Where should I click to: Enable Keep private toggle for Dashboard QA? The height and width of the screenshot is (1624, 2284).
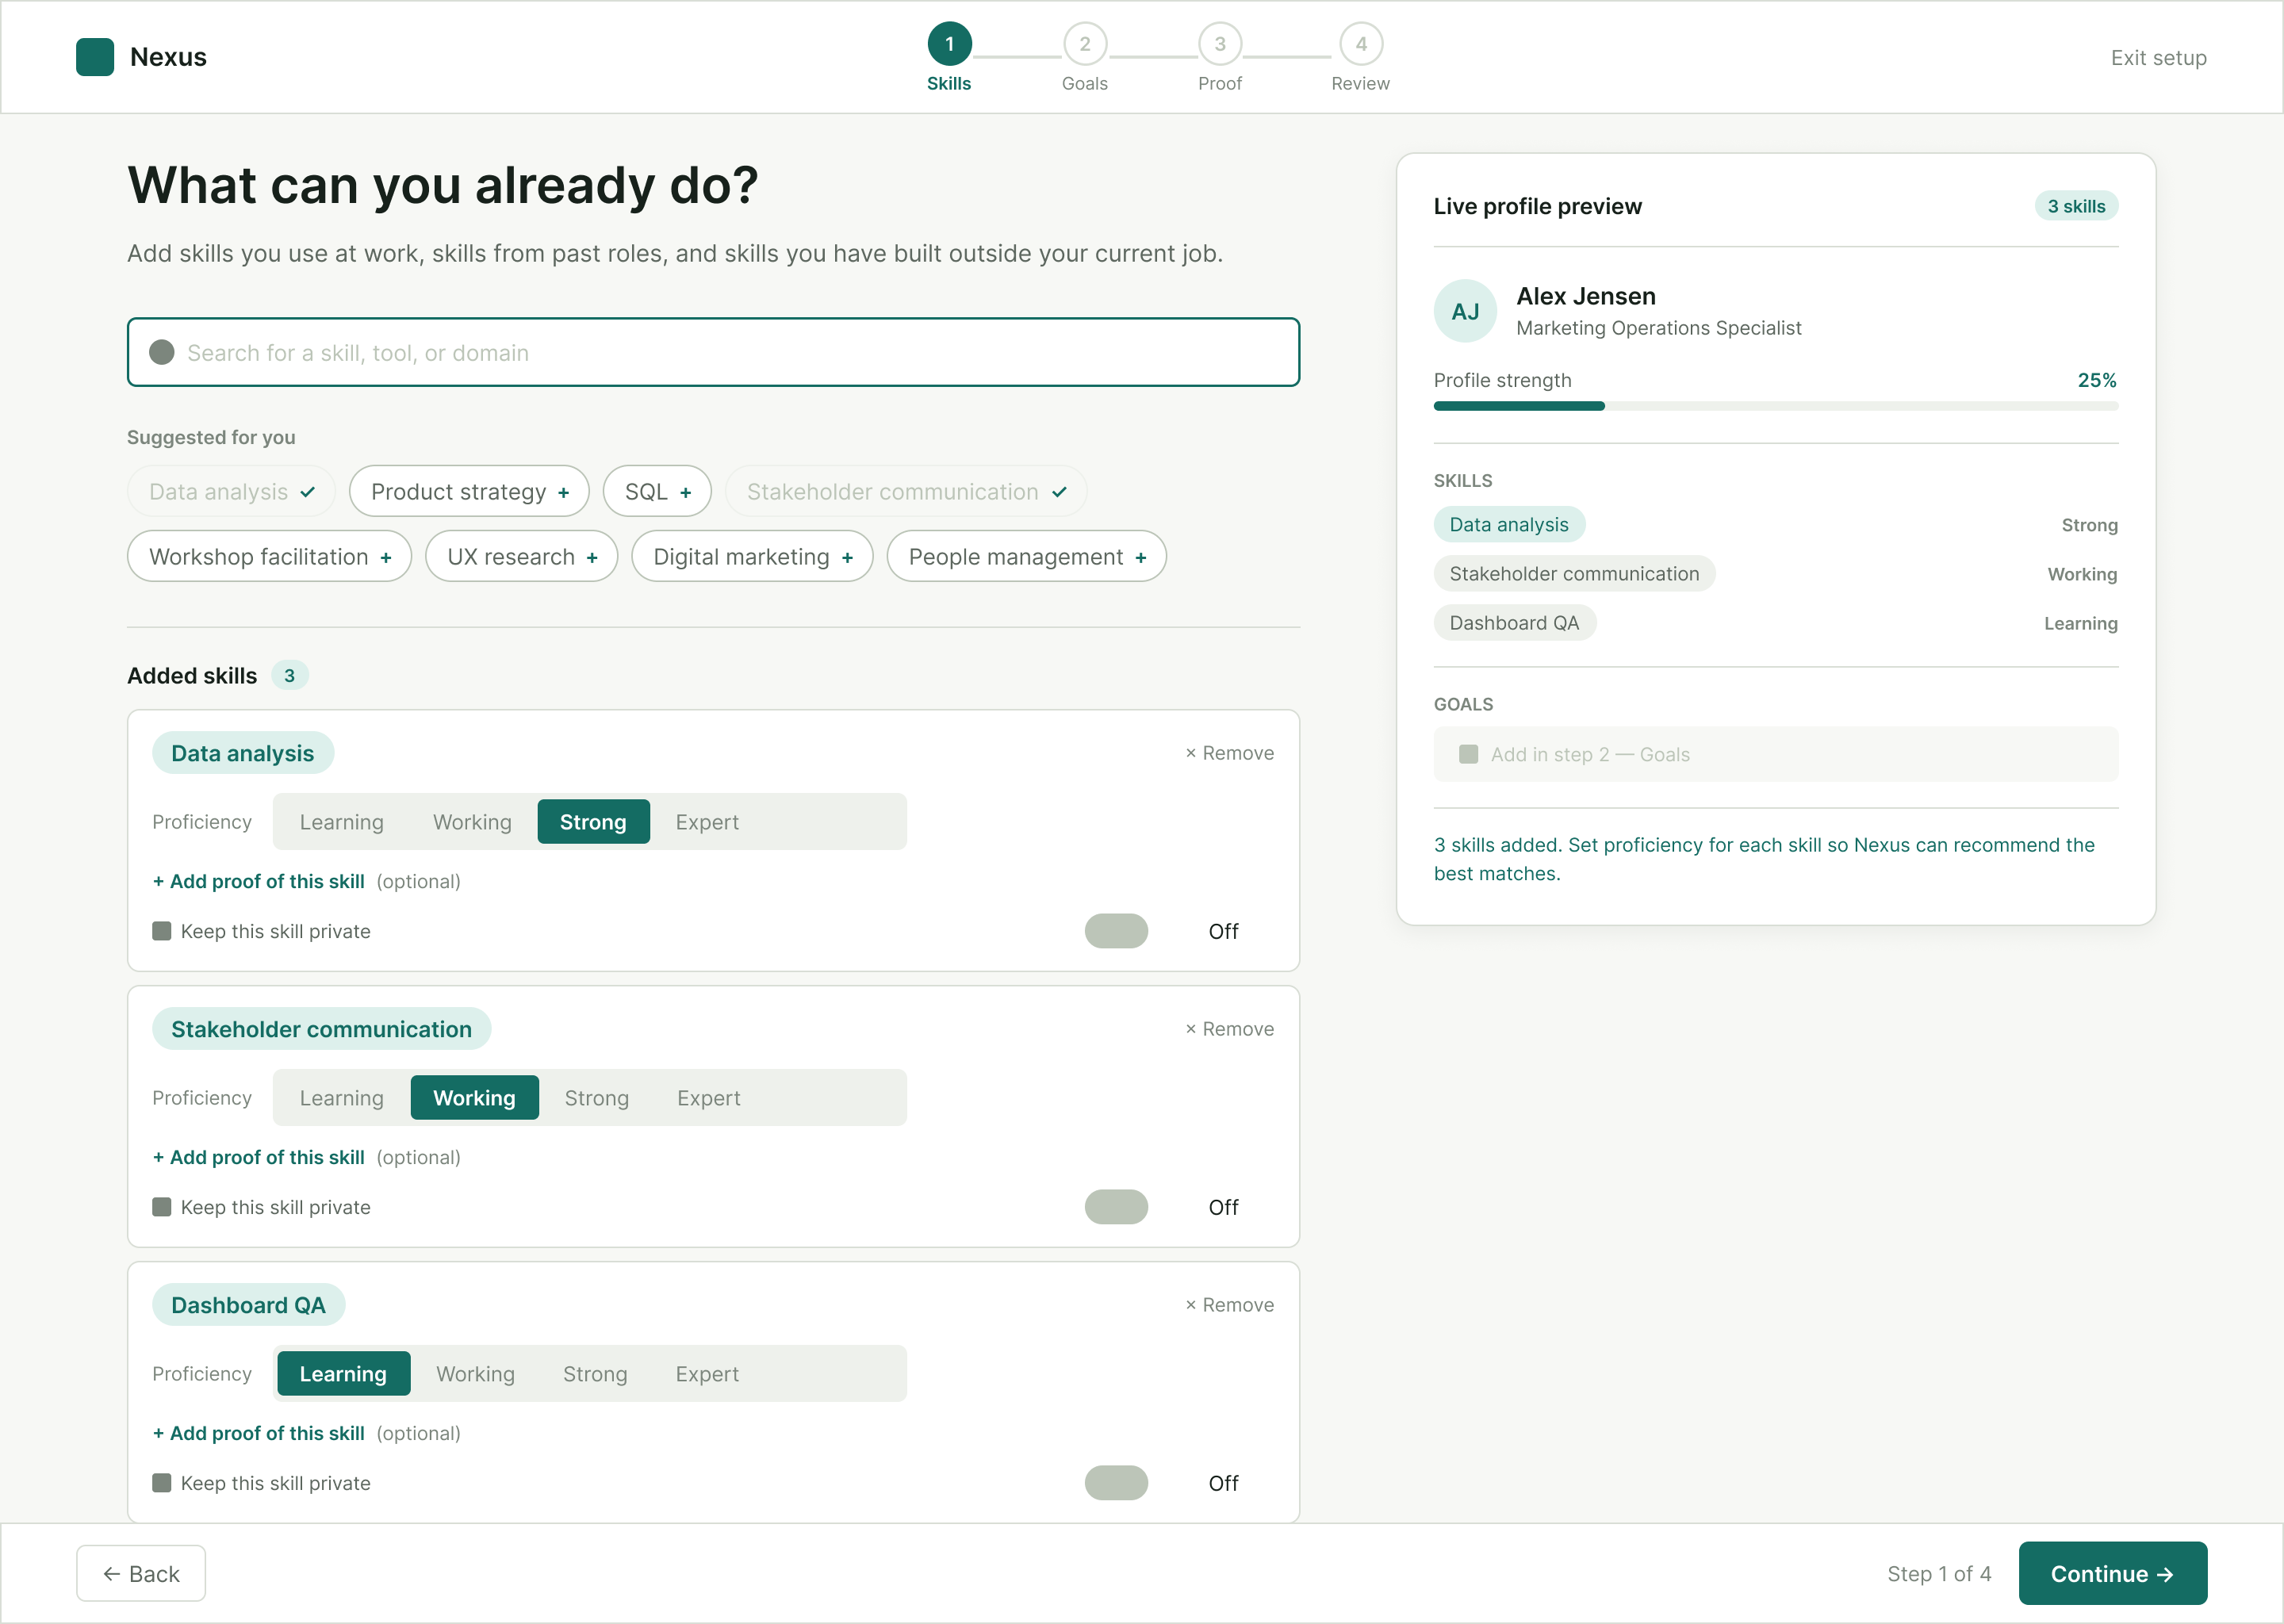point(1116,1483)
